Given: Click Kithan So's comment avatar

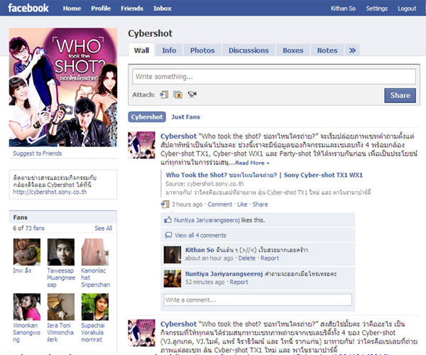Looking at the screenshot, I should coord(173,255).
